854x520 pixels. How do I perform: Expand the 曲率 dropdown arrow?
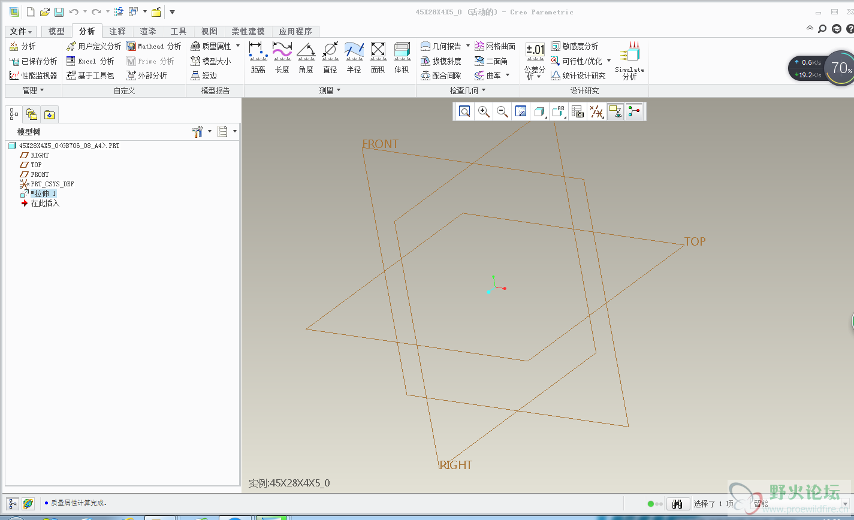click(508, 75)
